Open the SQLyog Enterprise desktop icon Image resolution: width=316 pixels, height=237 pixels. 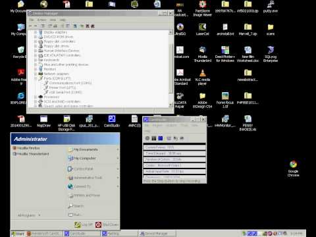click(271, 54)
